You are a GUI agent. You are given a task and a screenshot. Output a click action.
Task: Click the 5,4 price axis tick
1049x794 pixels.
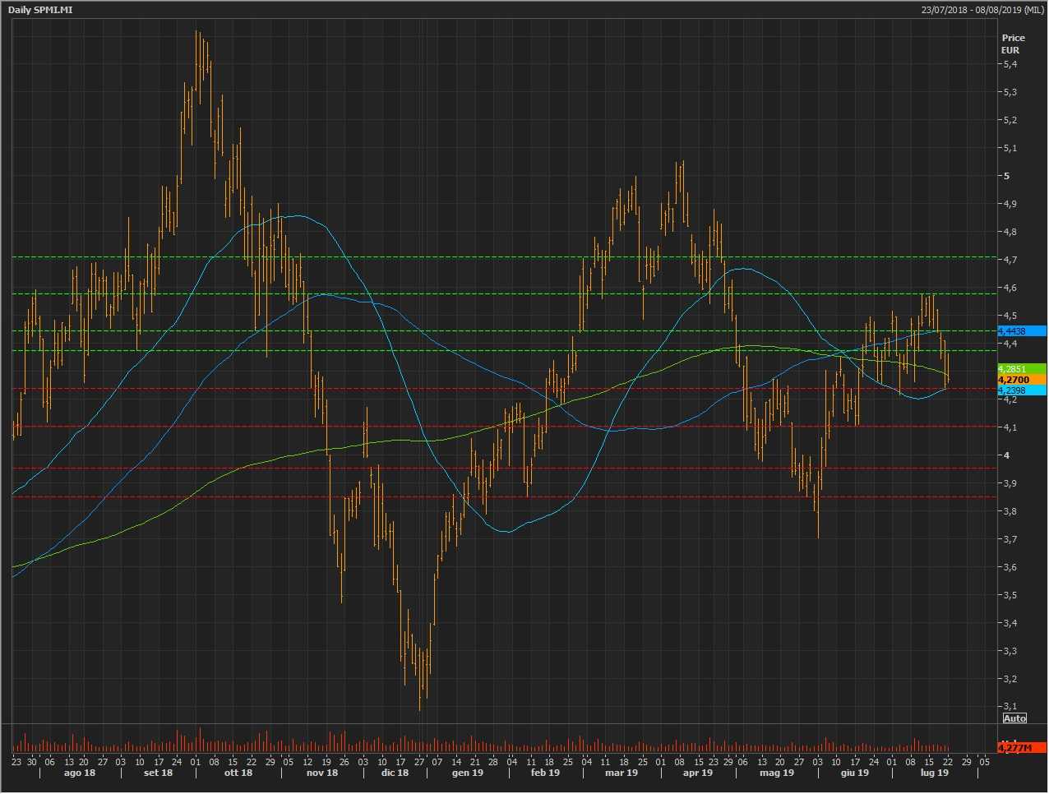point(1010,64)
